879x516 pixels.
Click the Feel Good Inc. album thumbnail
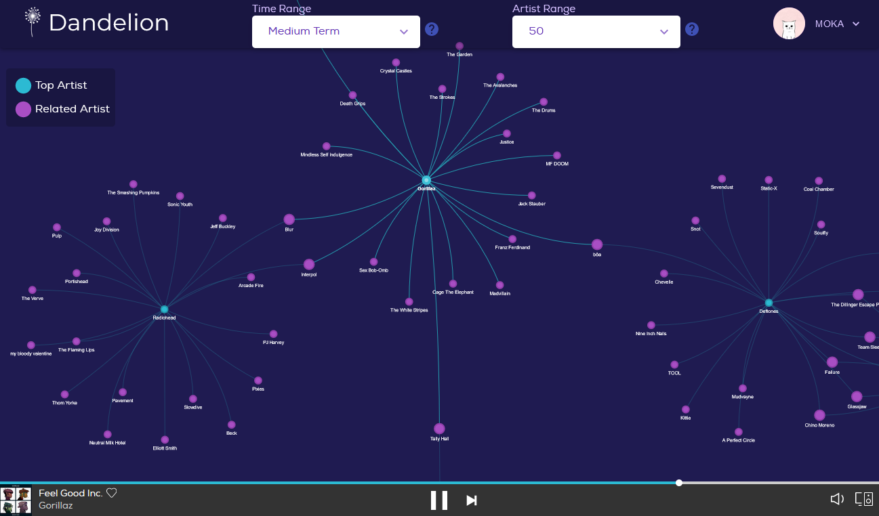(16, 500)
